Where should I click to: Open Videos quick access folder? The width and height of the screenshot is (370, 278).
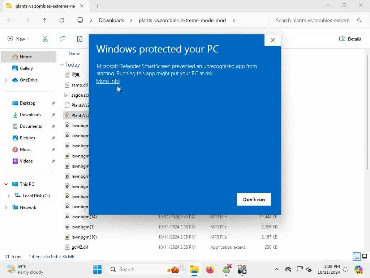26,161
